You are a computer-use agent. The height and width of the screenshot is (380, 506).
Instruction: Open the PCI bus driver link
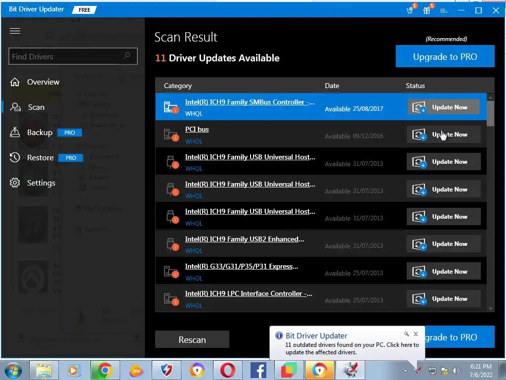197,129
